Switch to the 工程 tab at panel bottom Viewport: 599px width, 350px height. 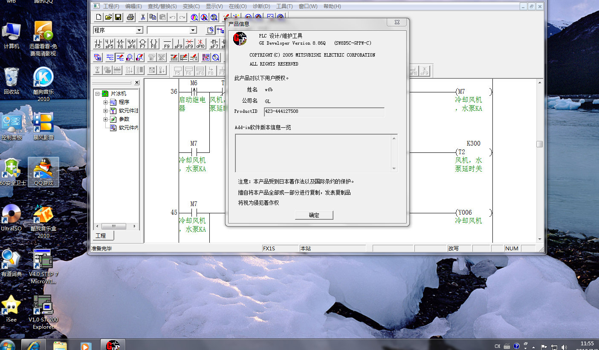[101, 235]
